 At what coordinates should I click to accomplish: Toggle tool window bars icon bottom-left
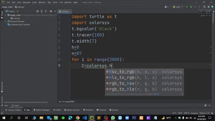2,113
